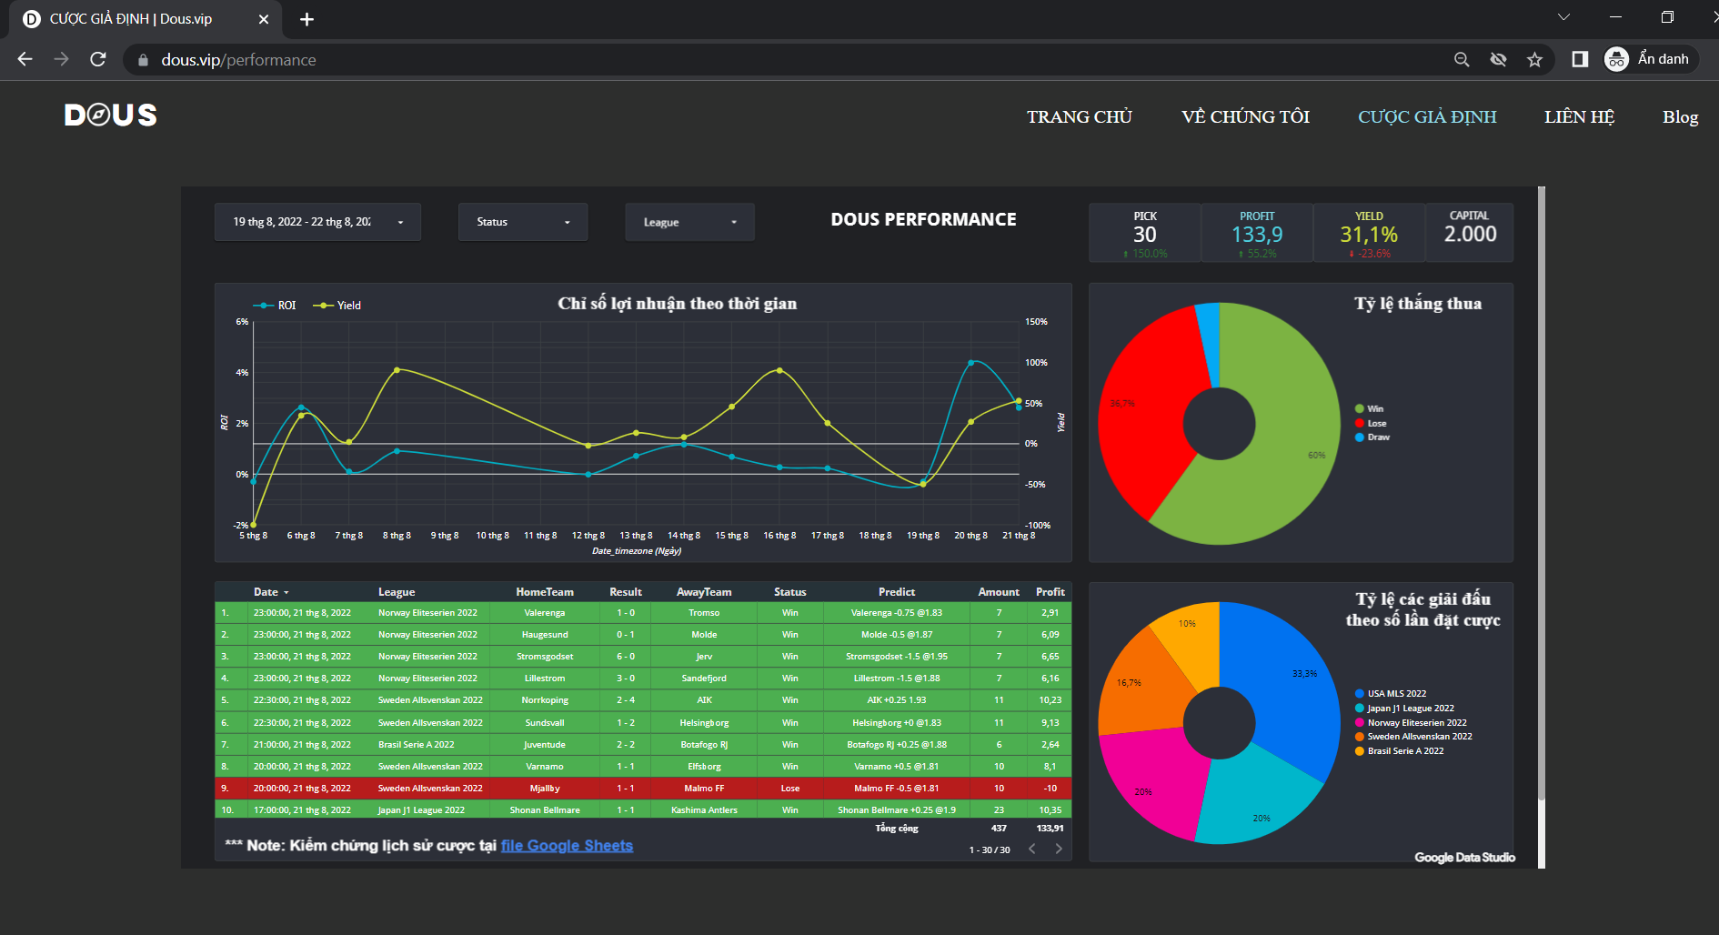Screen dimensions: 1719x935
Task: Toggle the Lose entry in pie legend
Action: coord(1376,423)
